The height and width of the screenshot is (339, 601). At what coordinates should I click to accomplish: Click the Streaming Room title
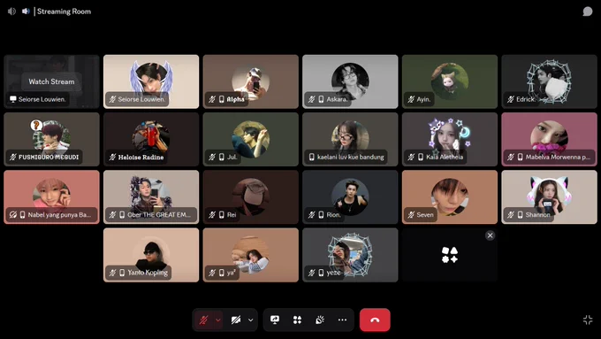point(64,12)
